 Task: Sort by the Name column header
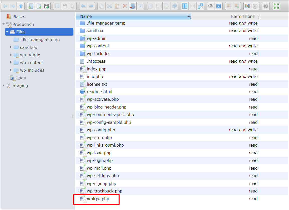[133, 16]
